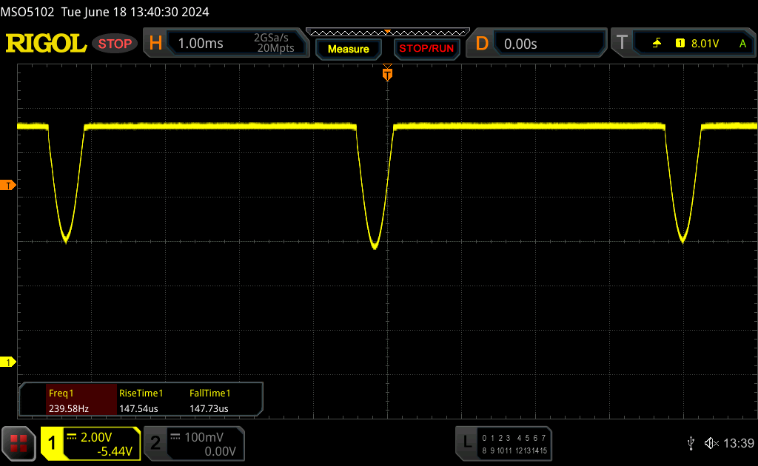758x466 pixels.
Task: Toggle channel 1 yellow label
Action: point(53,443)
